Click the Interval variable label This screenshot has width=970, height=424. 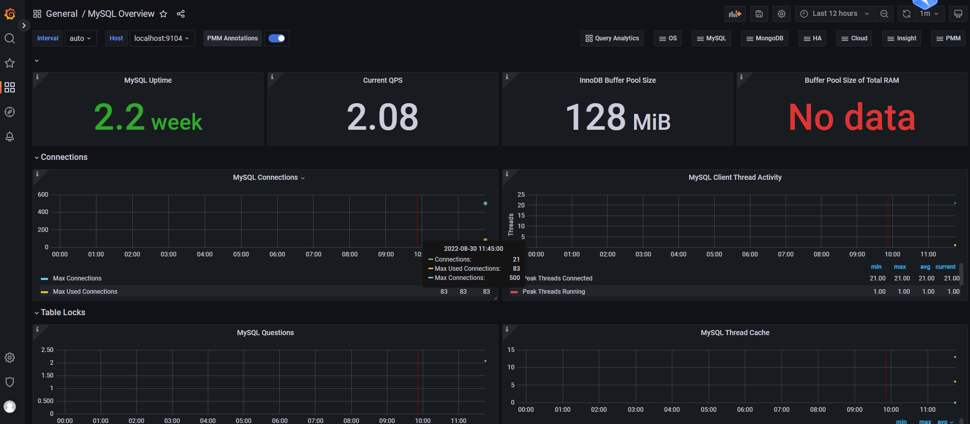pyautogui.click(x=48, y=38)
